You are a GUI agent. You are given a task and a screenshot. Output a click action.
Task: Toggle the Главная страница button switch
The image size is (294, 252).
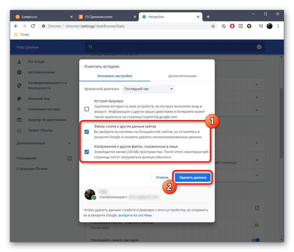(x=255, y=225)
